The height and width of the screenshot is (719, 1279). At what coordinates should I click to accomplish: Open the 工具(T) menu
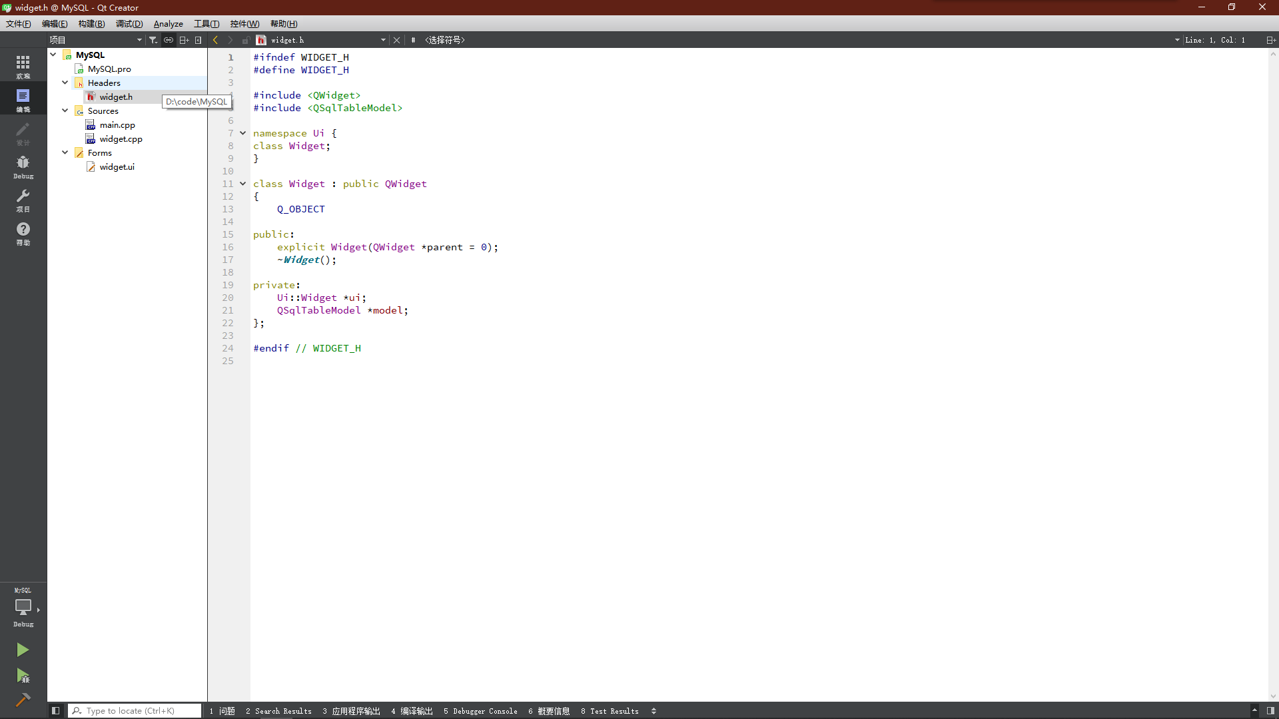click(207, 23)
